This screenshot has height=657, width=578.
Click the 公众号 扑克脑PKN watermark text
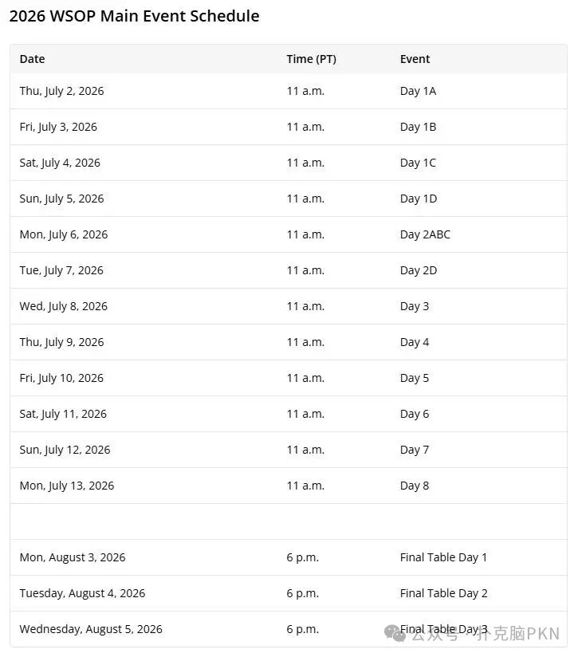(486, 635)
